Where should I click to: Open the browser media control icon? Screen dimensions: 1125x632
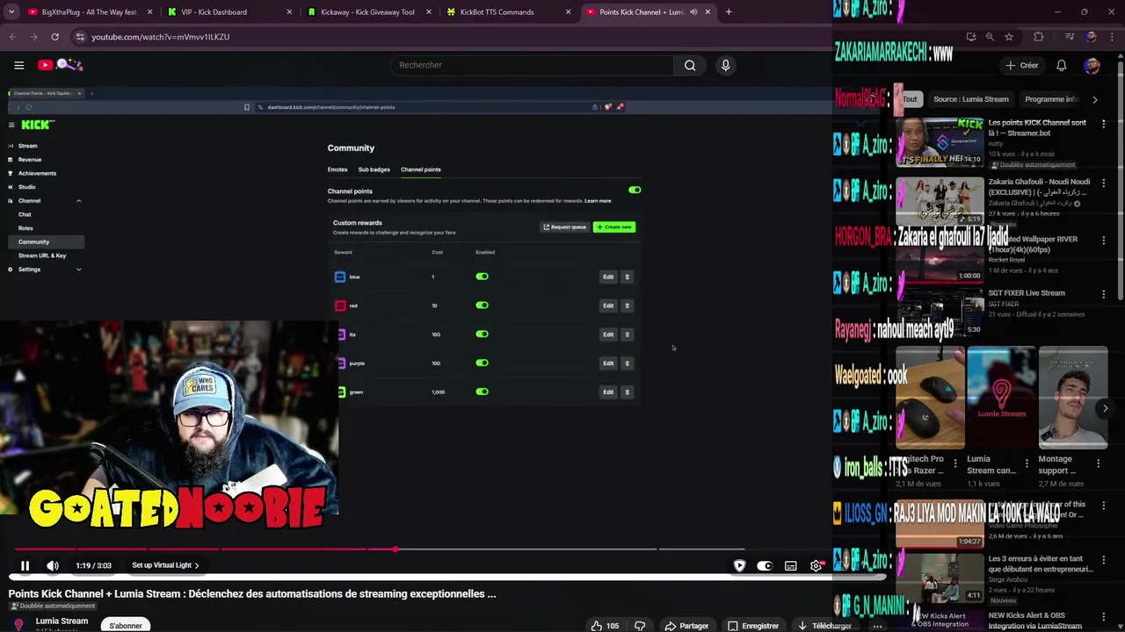[1069, 37]
